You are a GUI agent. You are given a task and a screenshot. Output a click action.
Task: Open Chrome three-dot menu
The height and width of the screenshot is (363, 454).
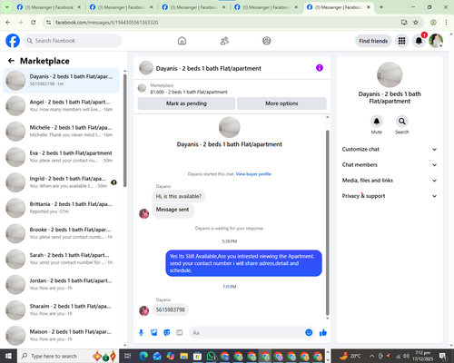[x=446, y=23]
